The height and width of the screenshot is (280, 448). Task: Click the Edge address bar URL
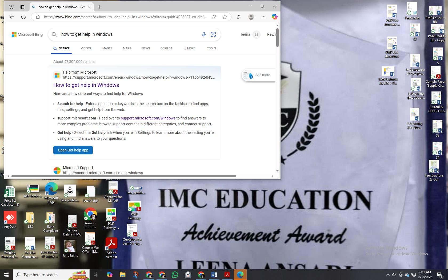pyautogui.click(x=125, y=17)
